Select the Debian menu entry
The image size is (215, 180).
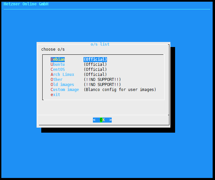click(58, 59)
